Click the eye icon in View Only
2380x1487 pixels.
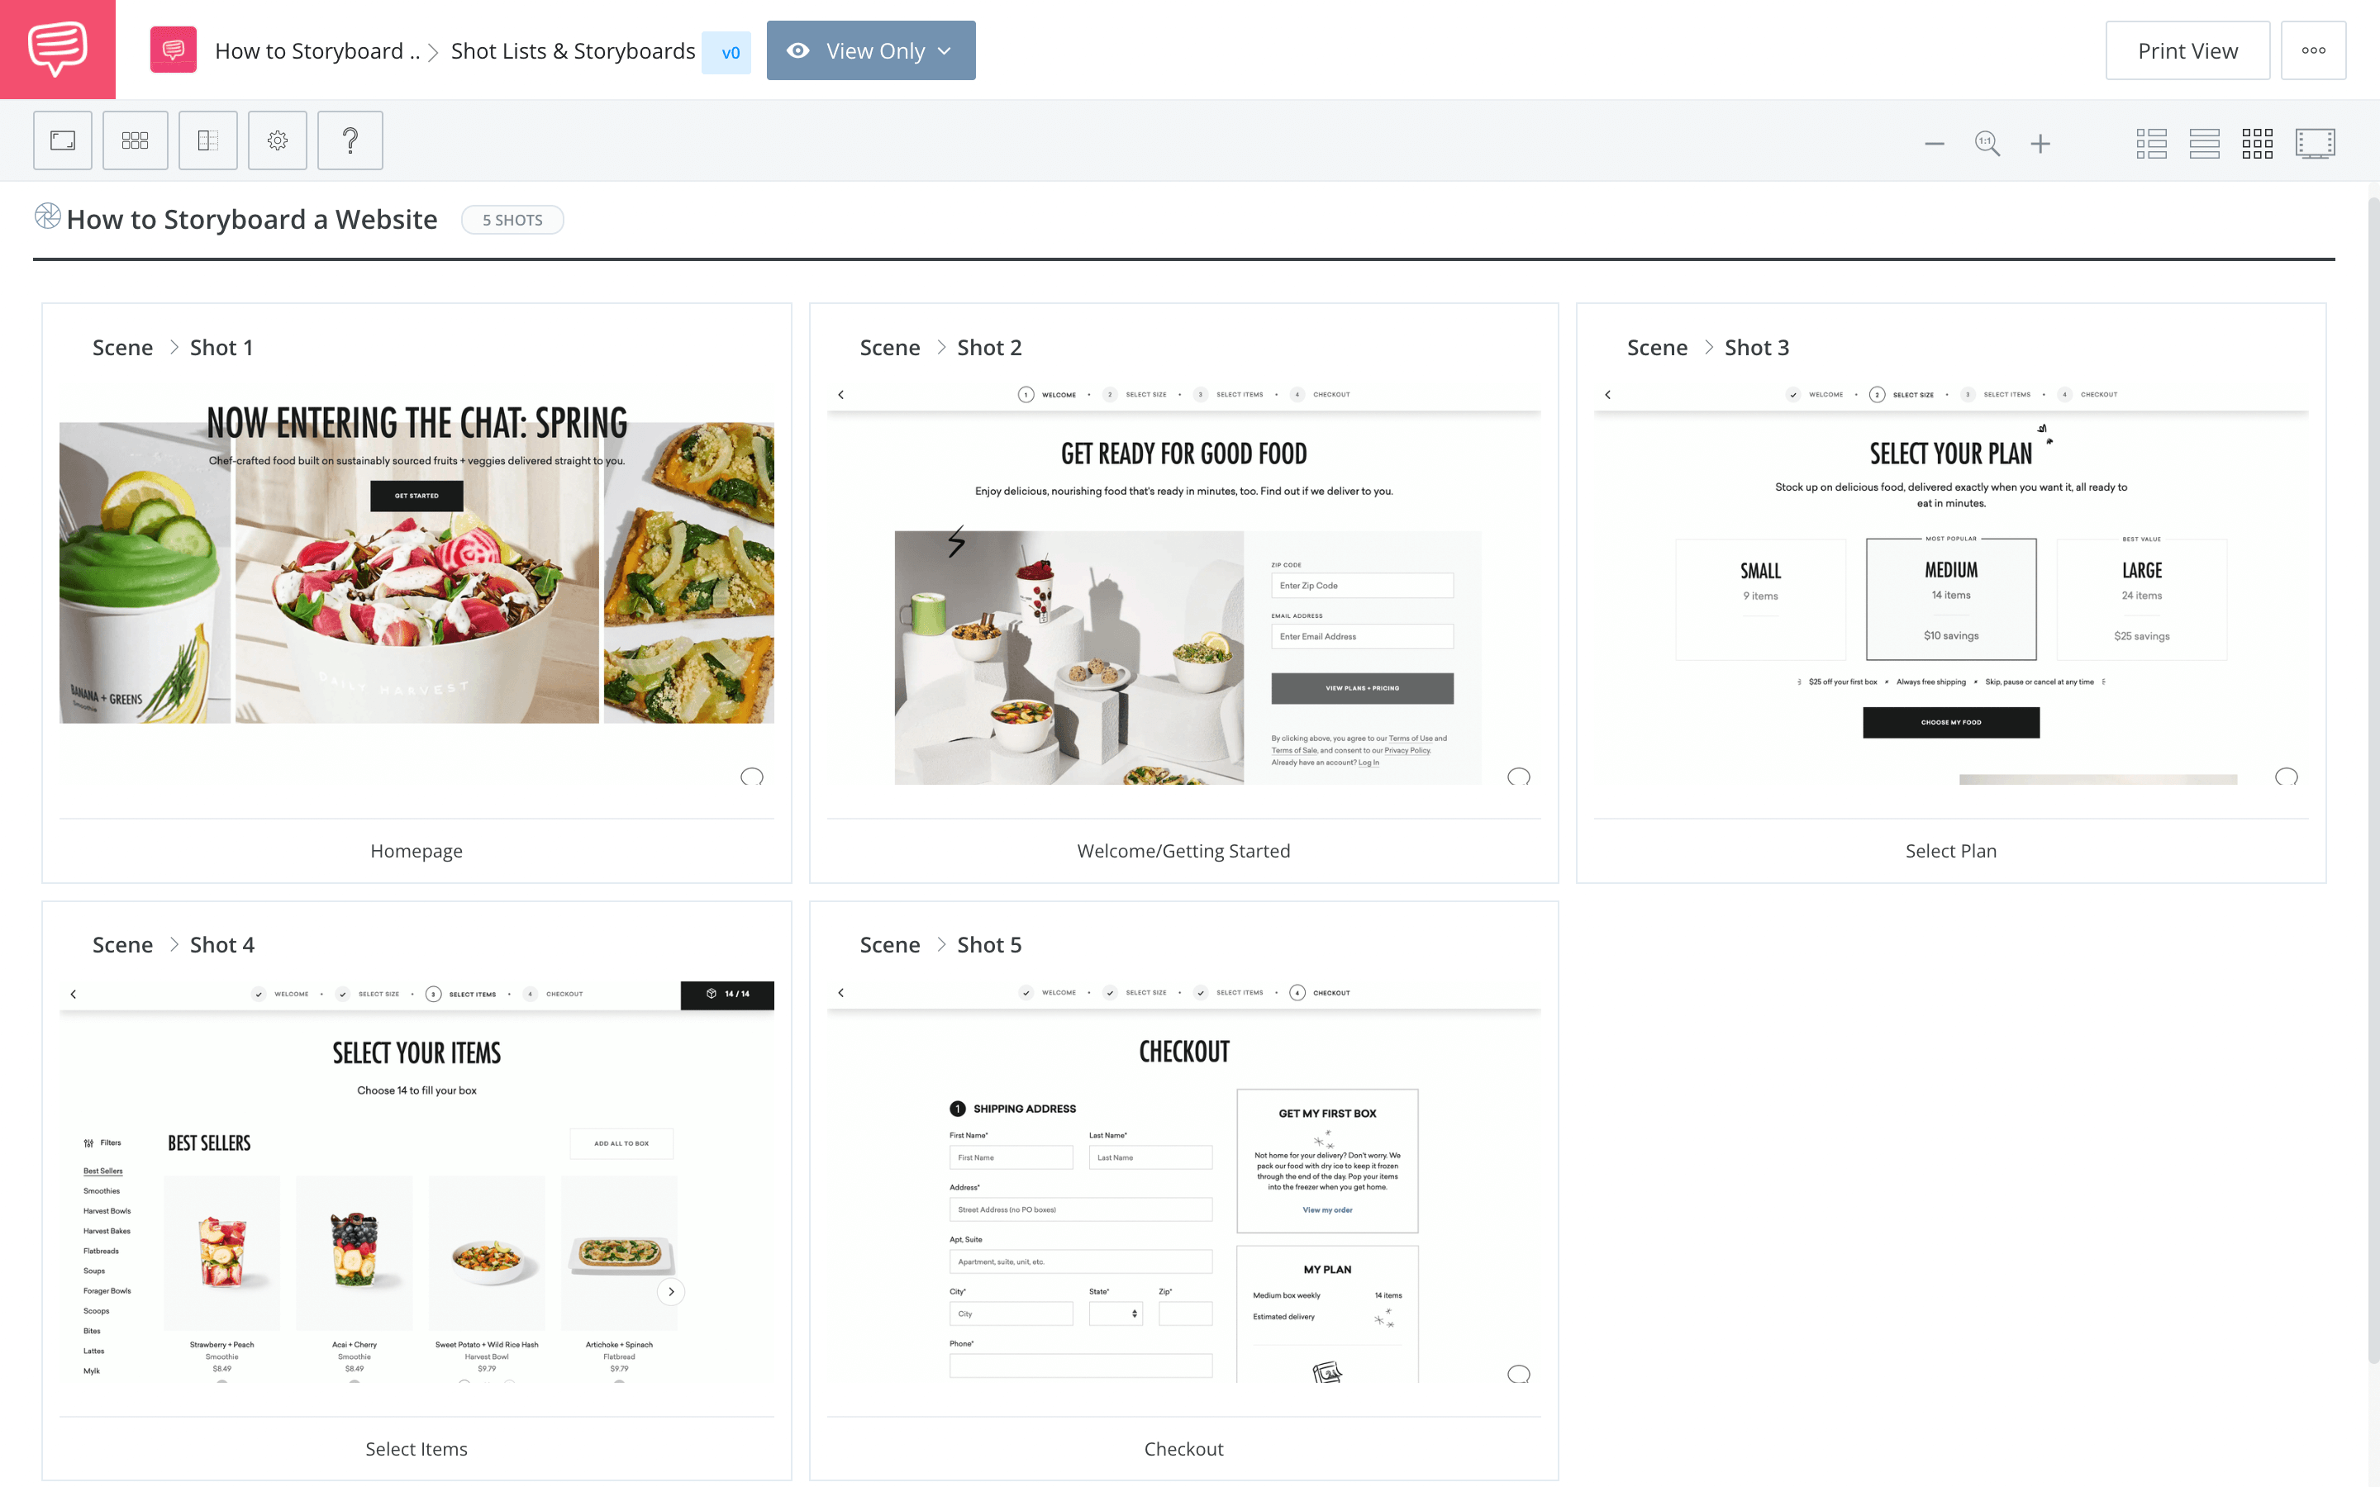coord(797,50)
